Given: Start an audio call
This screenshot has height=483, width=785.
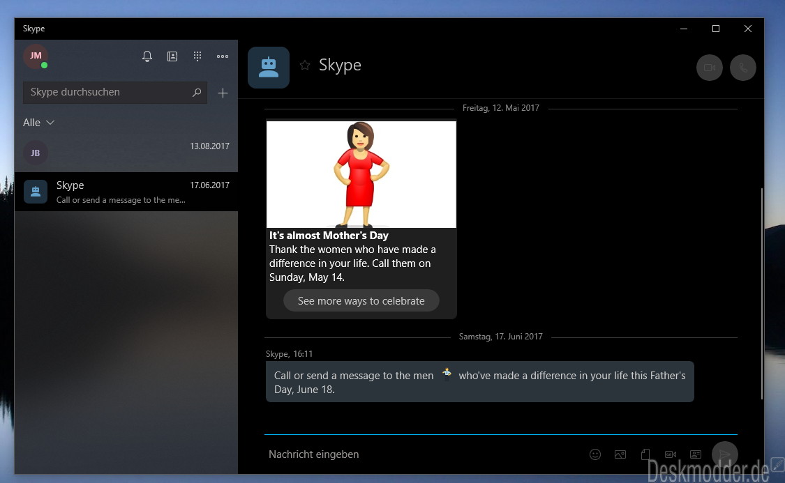Looking at the screenshot, I should tap(743, 68).
